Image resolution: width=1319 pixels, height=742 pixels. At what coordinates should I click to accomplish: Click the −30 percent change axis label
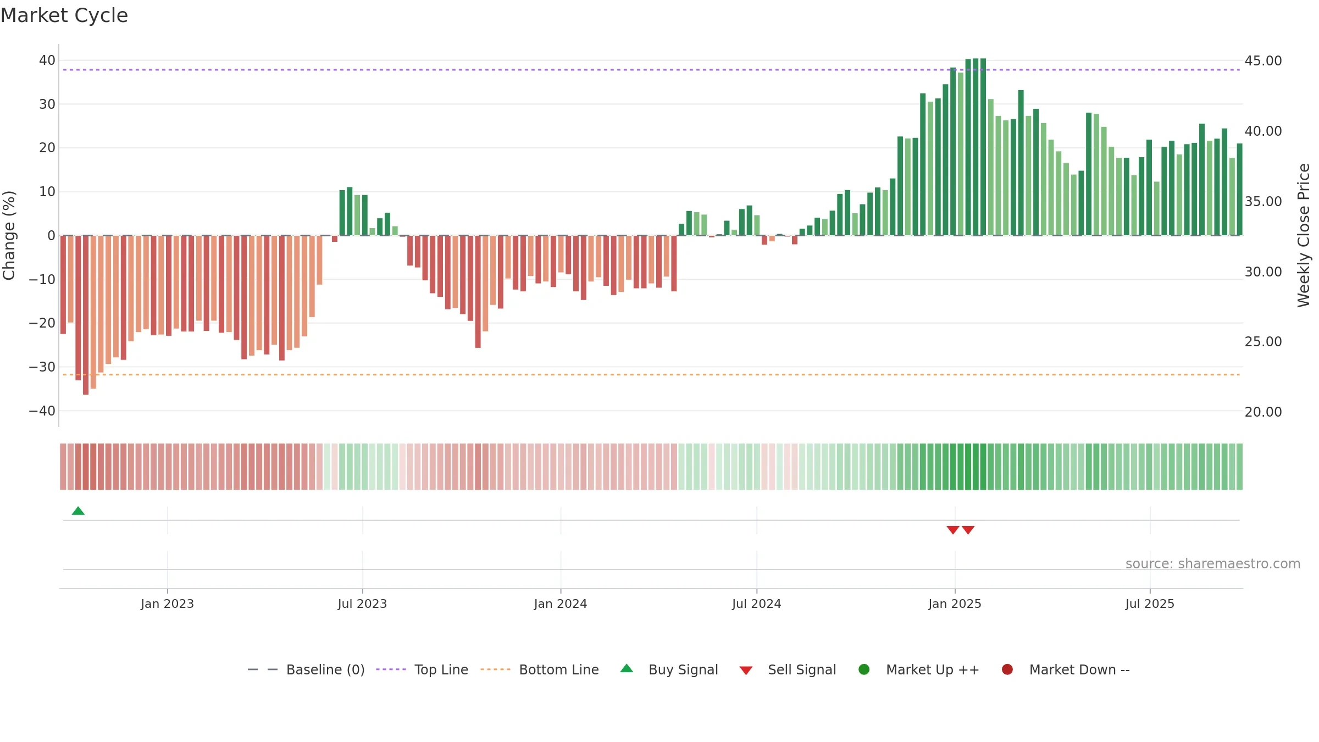point(42,367)
